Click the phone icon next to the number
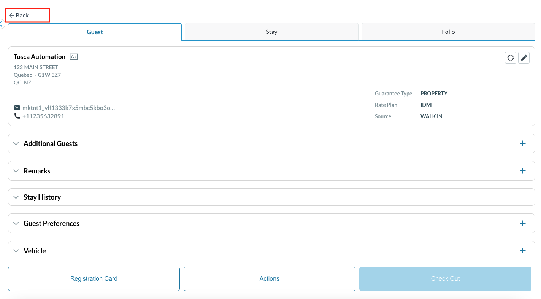 [17, 116]
